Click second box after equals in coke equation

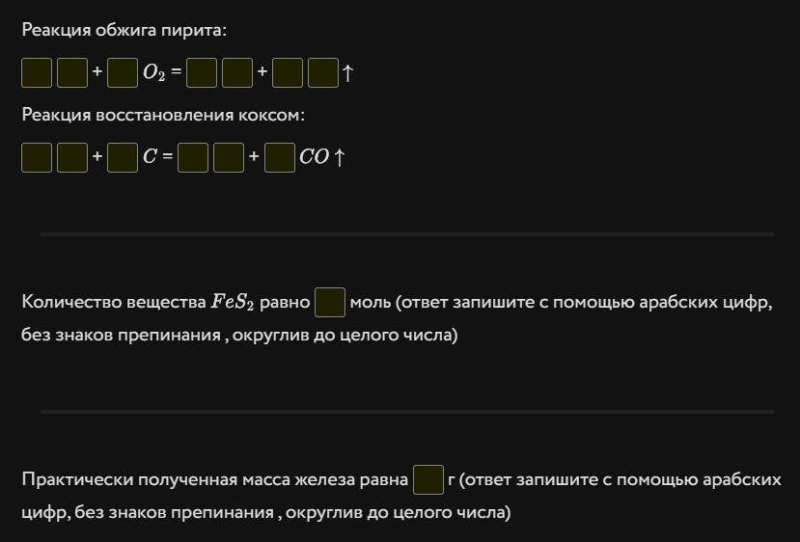pyautogui.click(x=229, y=156)
